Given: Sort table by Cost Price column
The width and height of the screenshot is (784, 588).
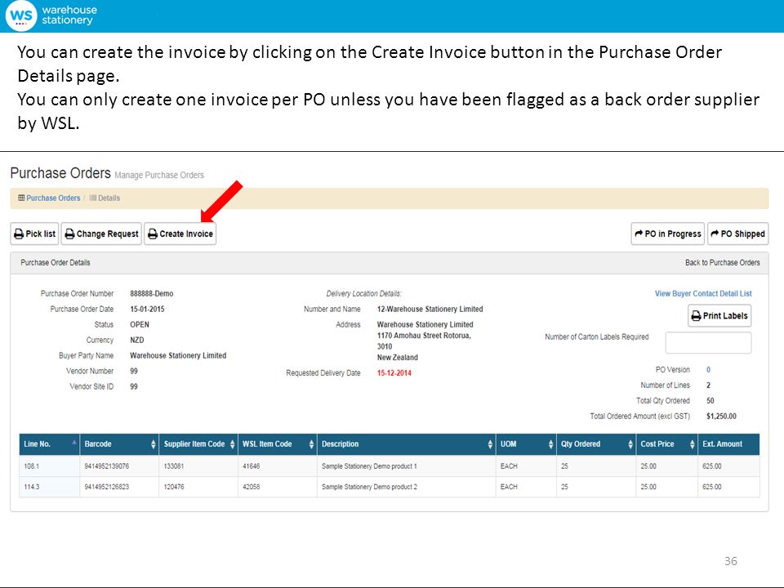Looking at the screenshot, I should click(x=667, y=444).
